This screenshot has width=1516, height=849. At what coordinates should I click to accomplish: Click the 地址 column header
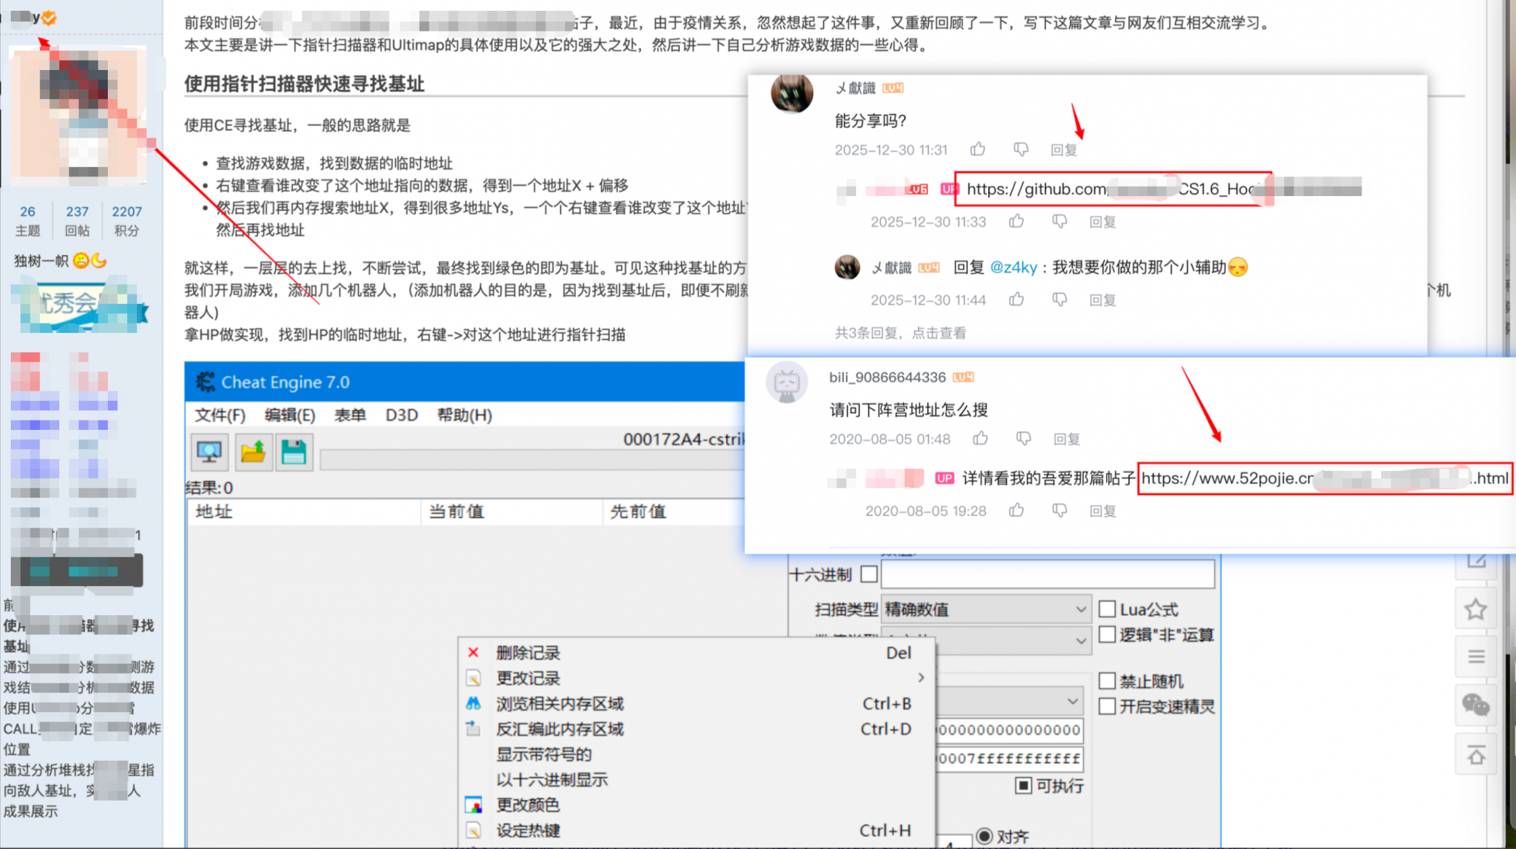click(303, 511)
